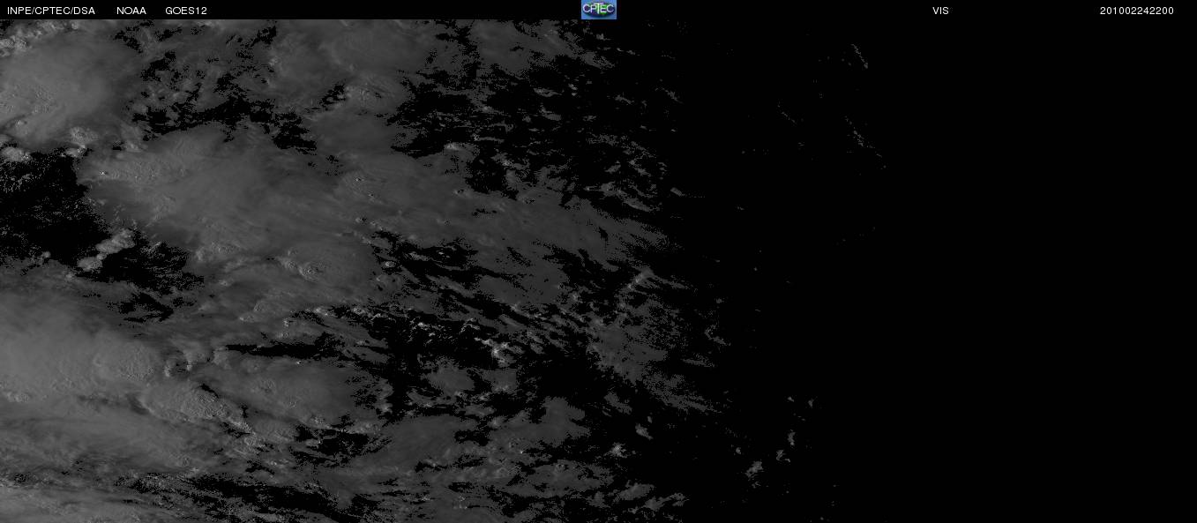Click the GOES12 satellite label
The image size is (1197, 523).
186,11
